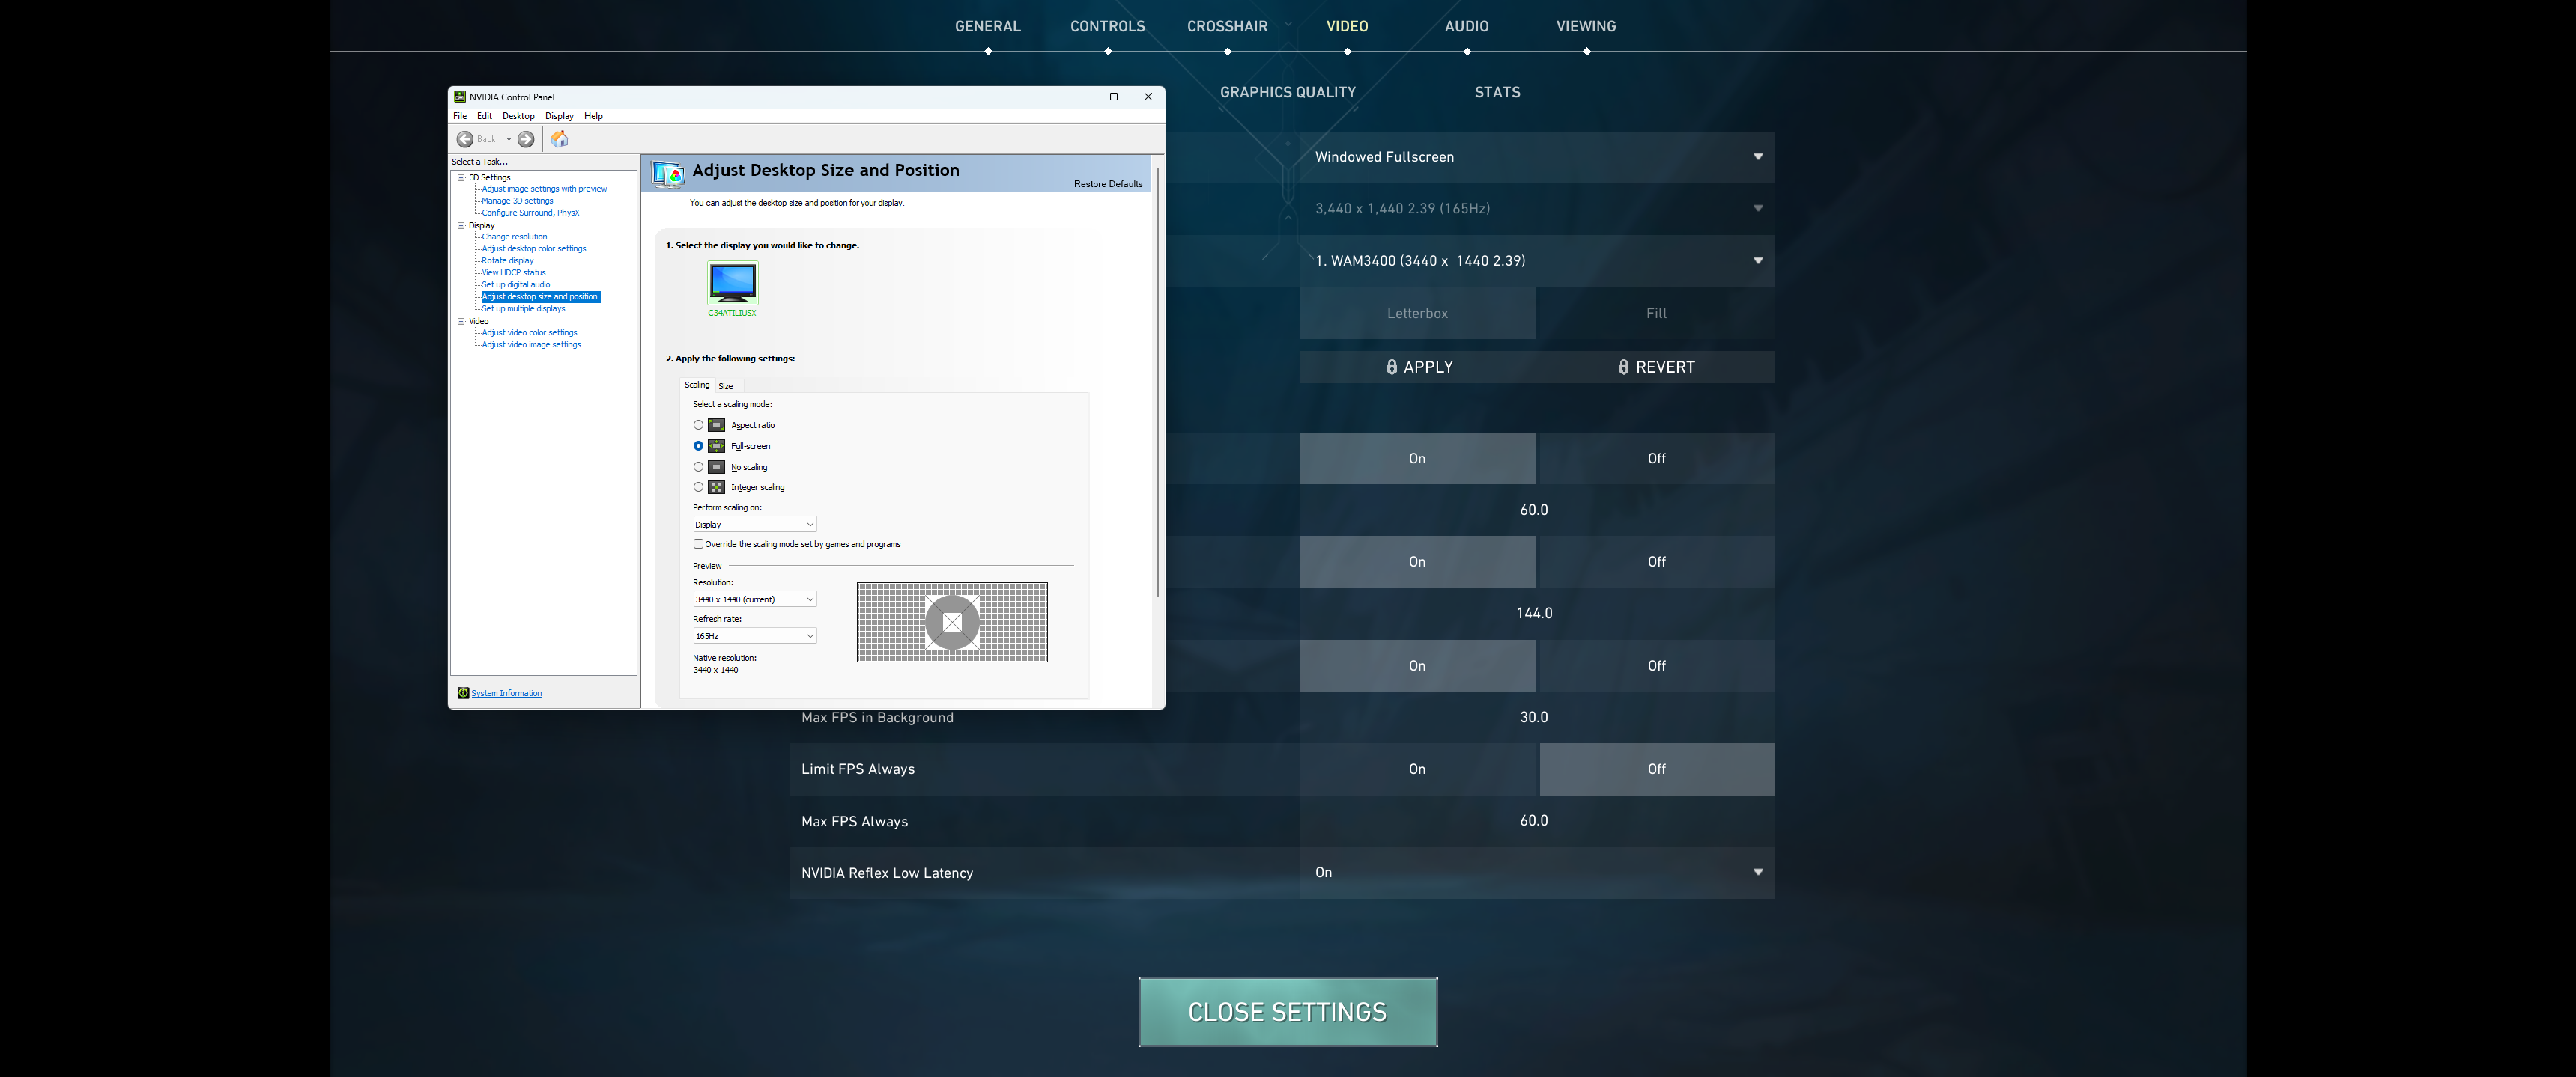Open the Refresh rate 165Hz dropdown
The width and height of the screenshot is (2576, 1077).
click(754, 635)
